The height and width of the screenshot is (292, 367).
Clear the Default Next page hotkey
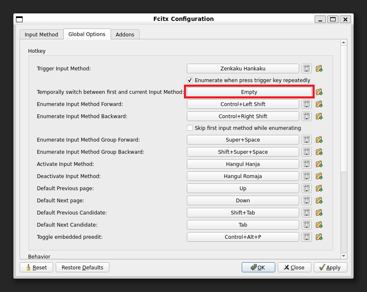click(307, 201)
